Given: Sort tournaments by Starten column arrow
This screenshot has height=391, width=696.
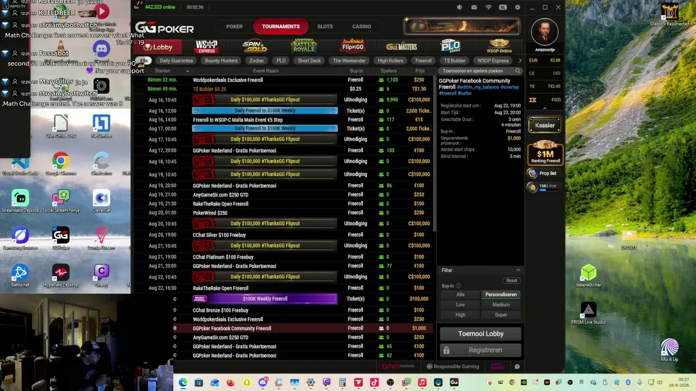Looking at the screenshot, I should 188,71.
